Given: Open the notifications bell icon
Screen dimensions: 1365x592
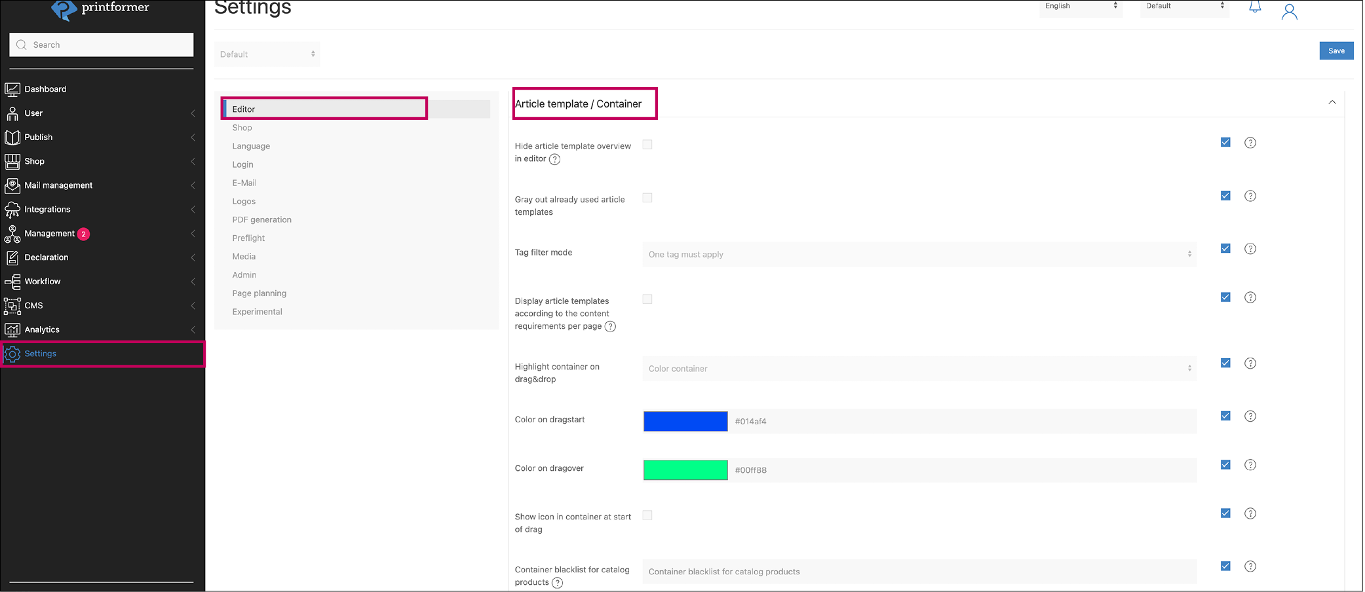Looking at the screenshot, I should (x=1254, y=8).
